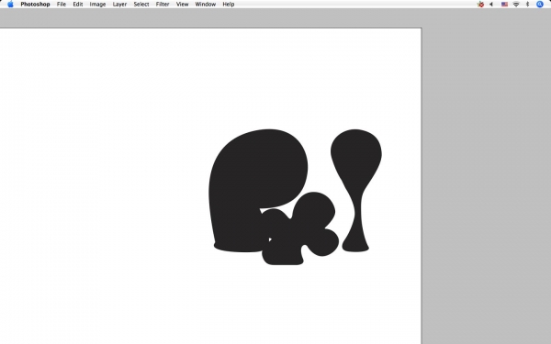Open the Image menu
Image resolution: width=551 pixels, height=344 pixels.
[97, 5]
